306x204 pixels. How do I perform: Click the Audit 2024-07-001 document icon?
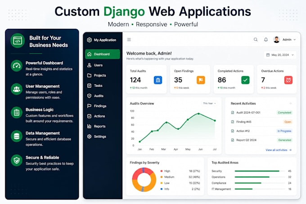pyautogui.click(x=233, y=113)
